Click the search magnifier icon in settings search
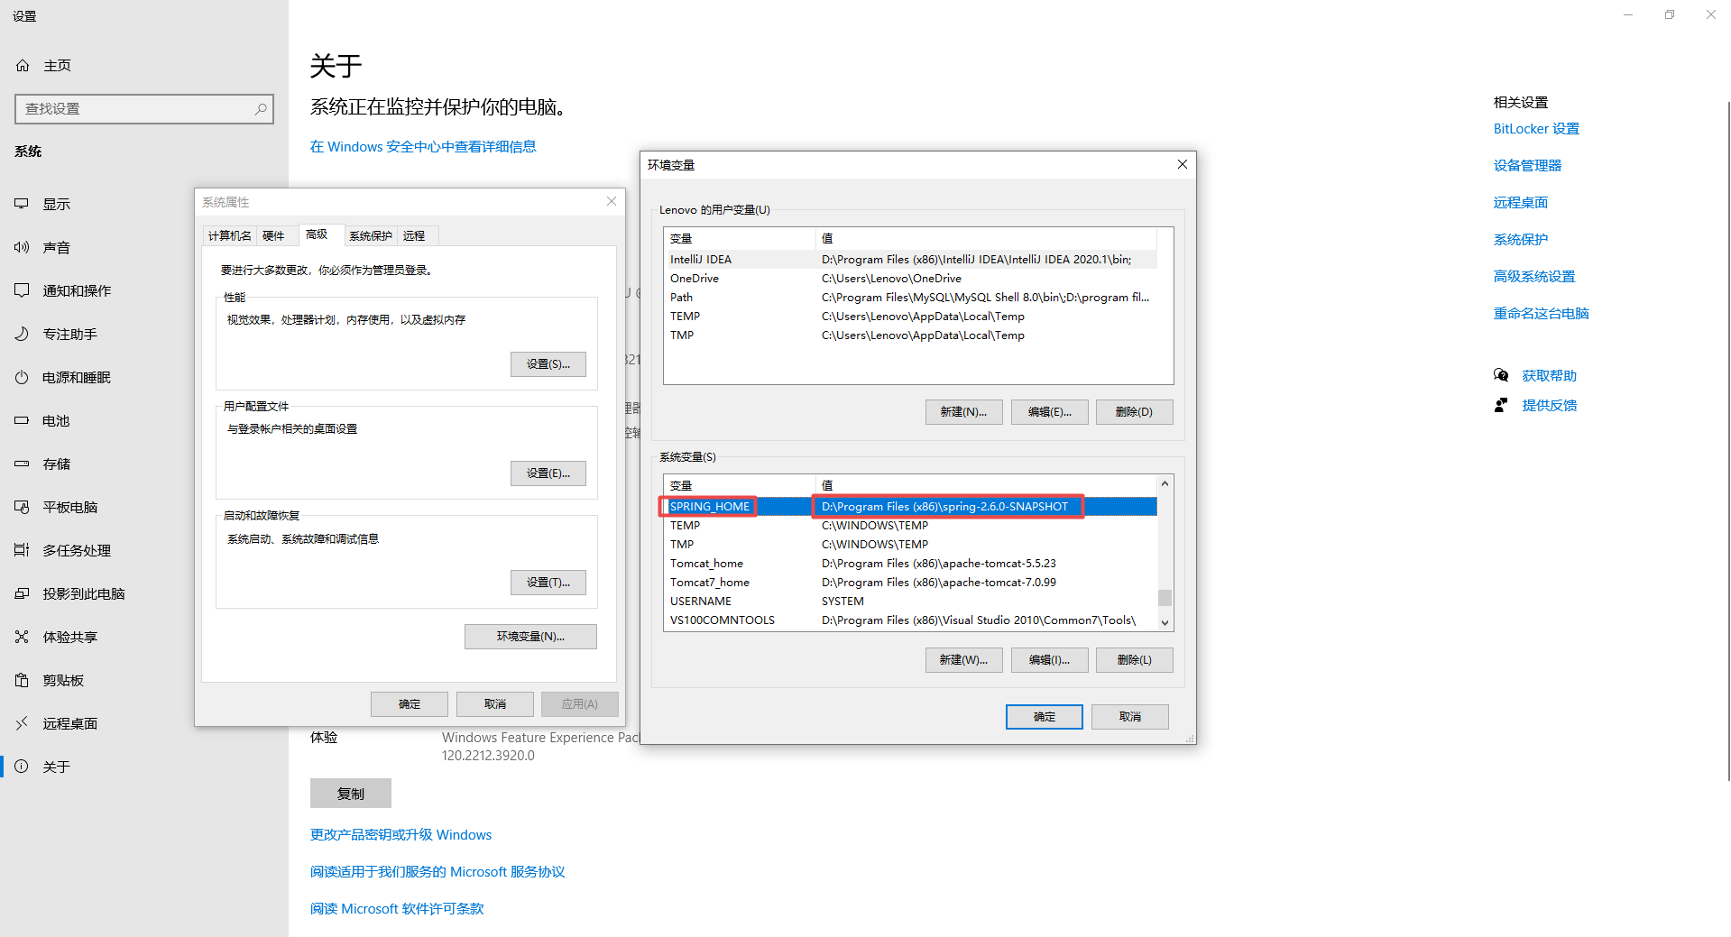This screenshot has height=937, width=1731. 261,109
